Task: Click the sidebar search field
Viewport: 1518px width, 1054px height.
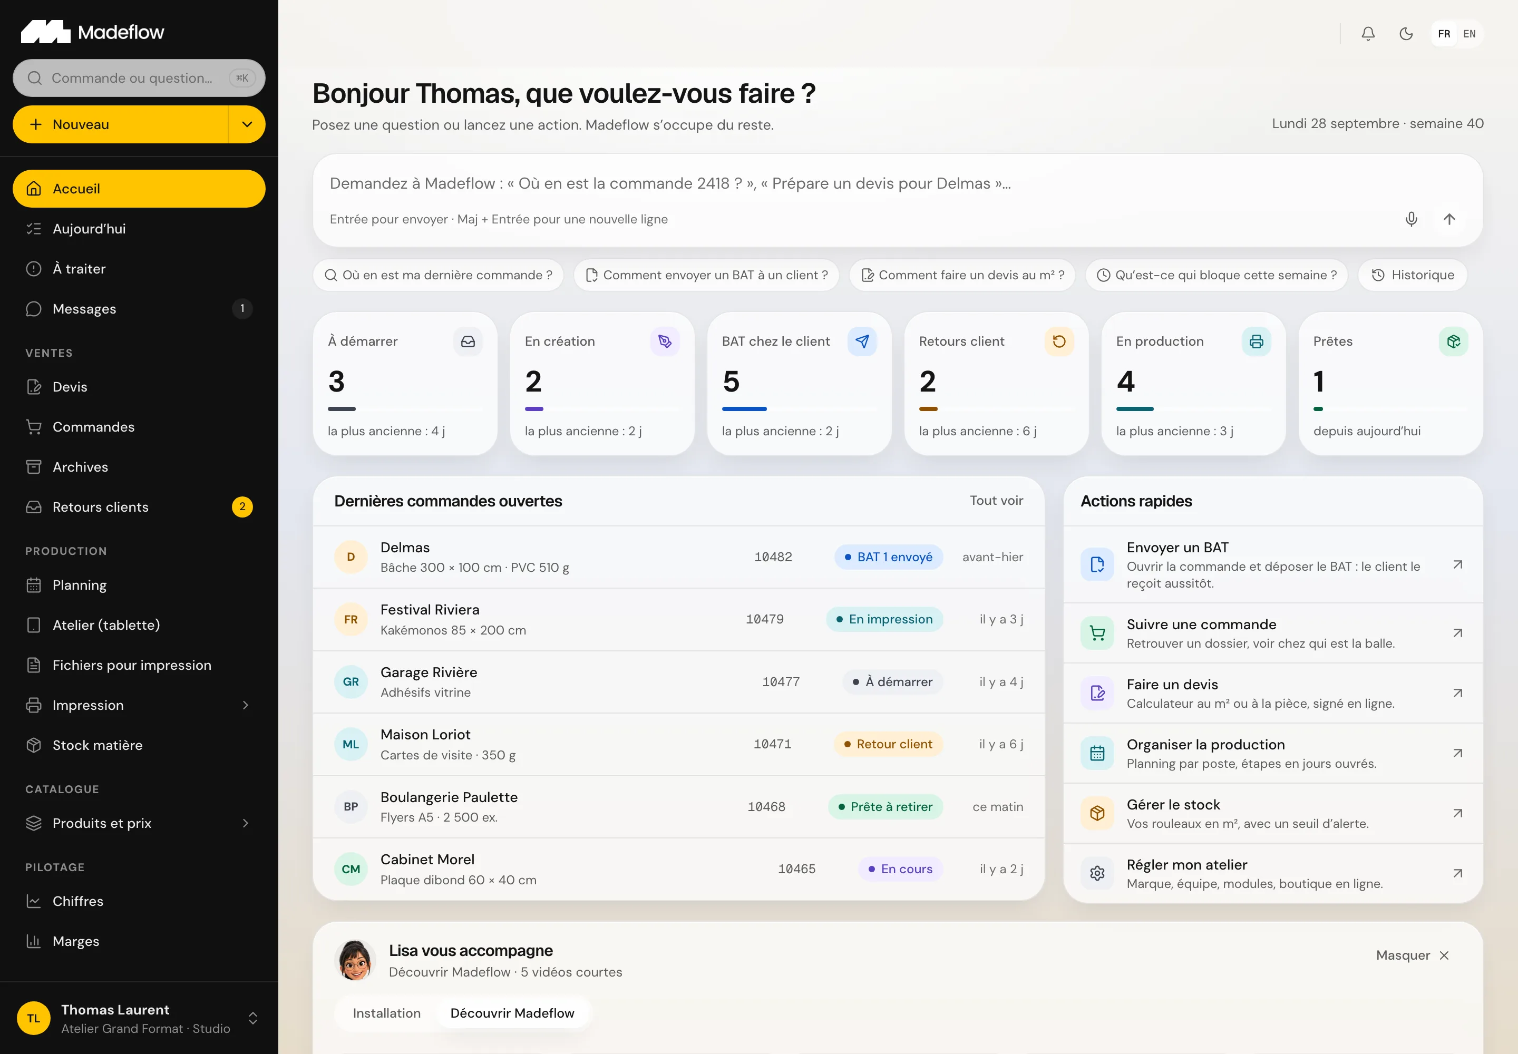Action: coord(139,79)
